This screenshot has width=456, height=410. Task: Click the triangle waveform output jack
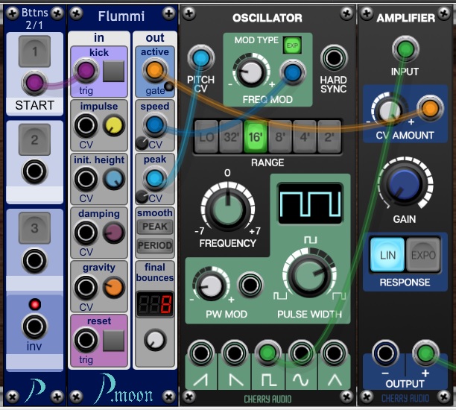point(332,353)
